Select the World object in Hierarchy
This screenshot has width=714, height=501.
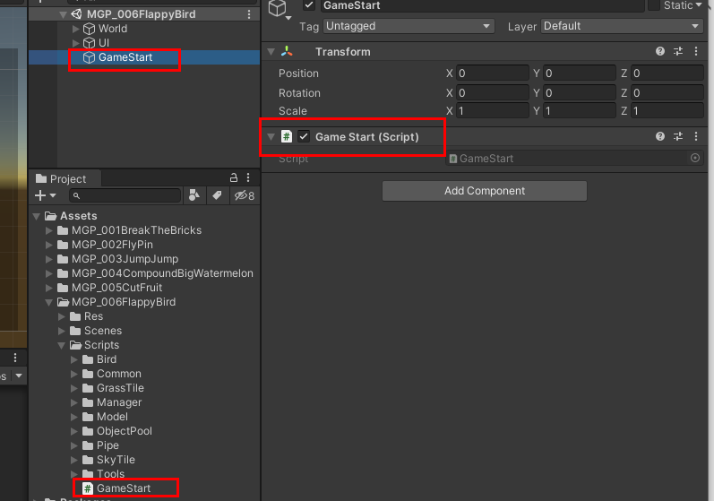[x=113, y=29]
